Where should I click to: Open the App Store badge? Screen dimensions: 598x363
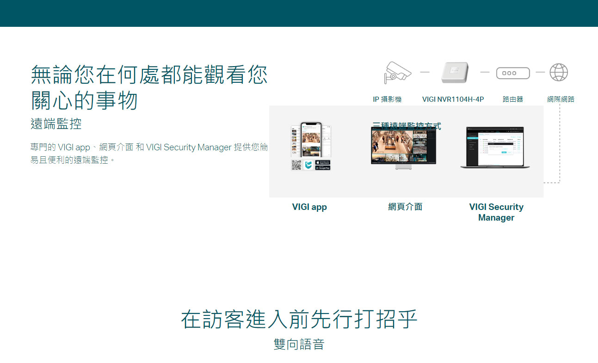323,162
